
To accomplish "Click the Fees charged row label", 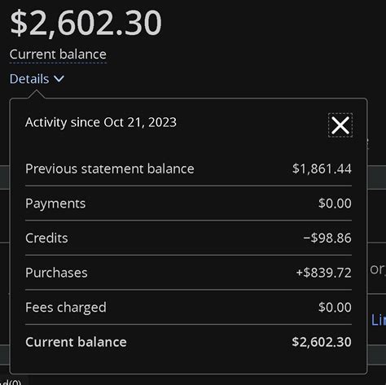I will click(66, 308).
